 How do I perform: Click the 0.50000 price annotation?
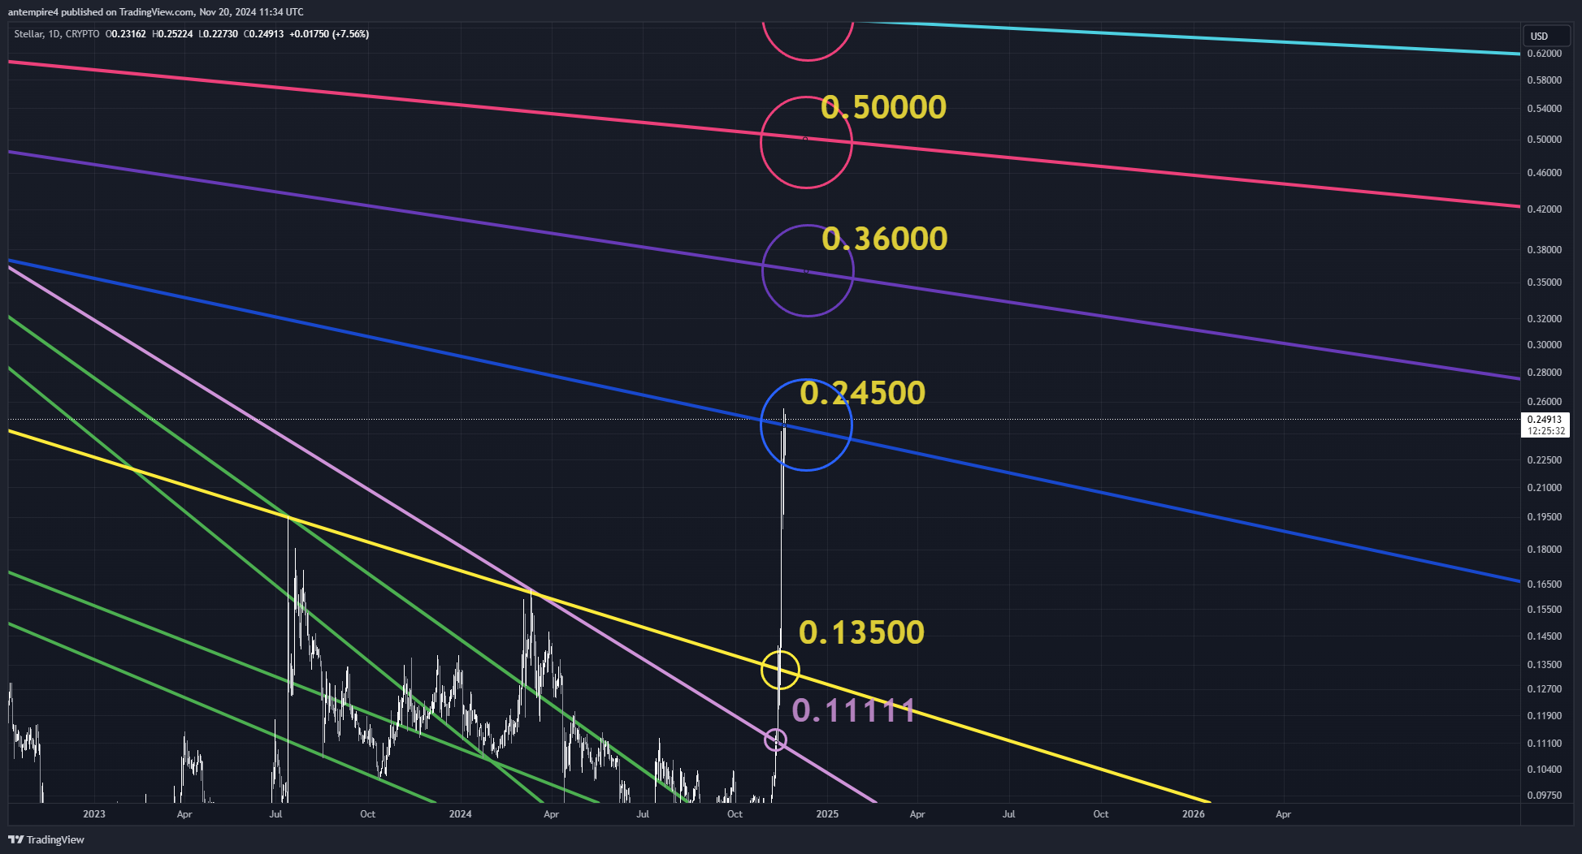point(883,107)
